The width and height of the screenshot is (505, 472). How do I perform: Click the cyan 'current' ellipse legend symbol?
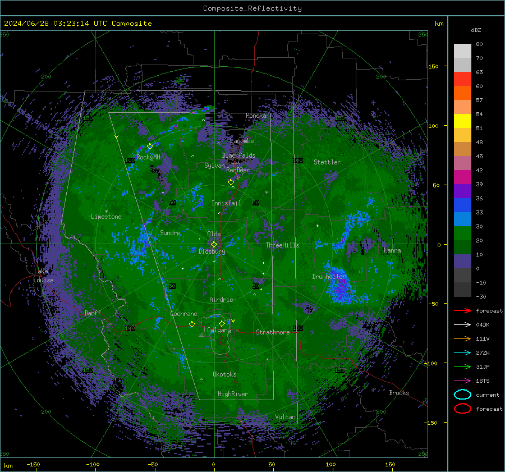click(x=462, y=395)
